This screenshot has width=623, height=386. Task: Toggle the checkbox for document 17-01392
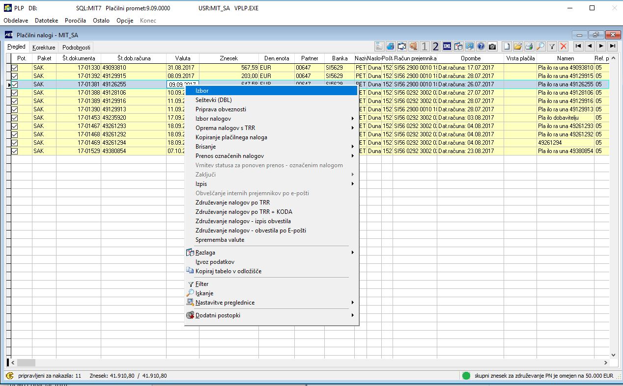tap(14, 76)
